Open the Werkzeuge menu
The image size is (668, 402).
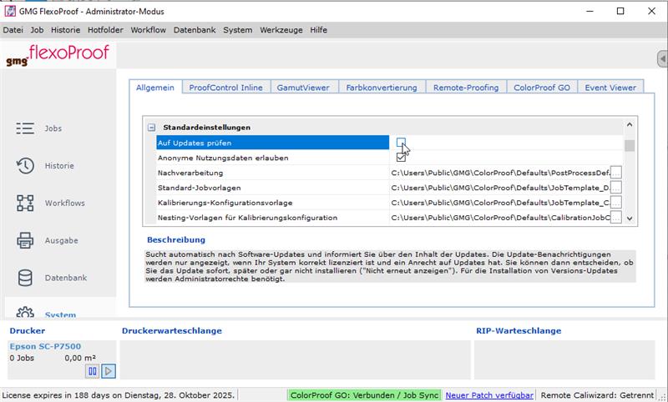pyautogui.click(x=281, y=30)
